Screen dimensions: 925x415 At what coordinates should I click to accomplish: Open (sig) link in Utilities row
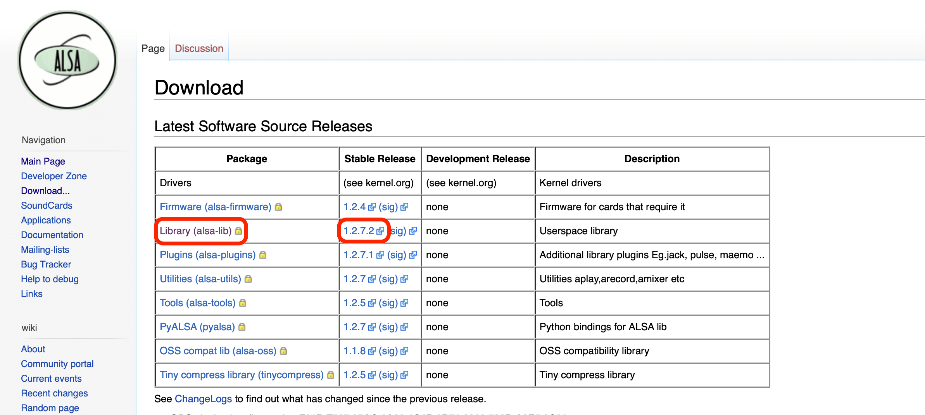(x=388, y=279)
